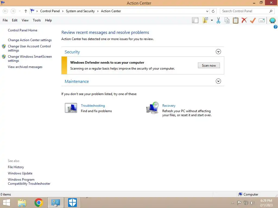The height and width of the screenshot is (208, 278).
Task: Open Change Windows SmartScreen settings
Action: coord(30,58)
